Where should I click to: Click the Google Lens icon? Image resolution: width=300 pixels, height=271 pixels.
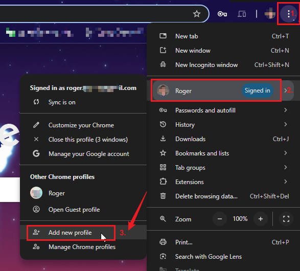click(163, 256)
